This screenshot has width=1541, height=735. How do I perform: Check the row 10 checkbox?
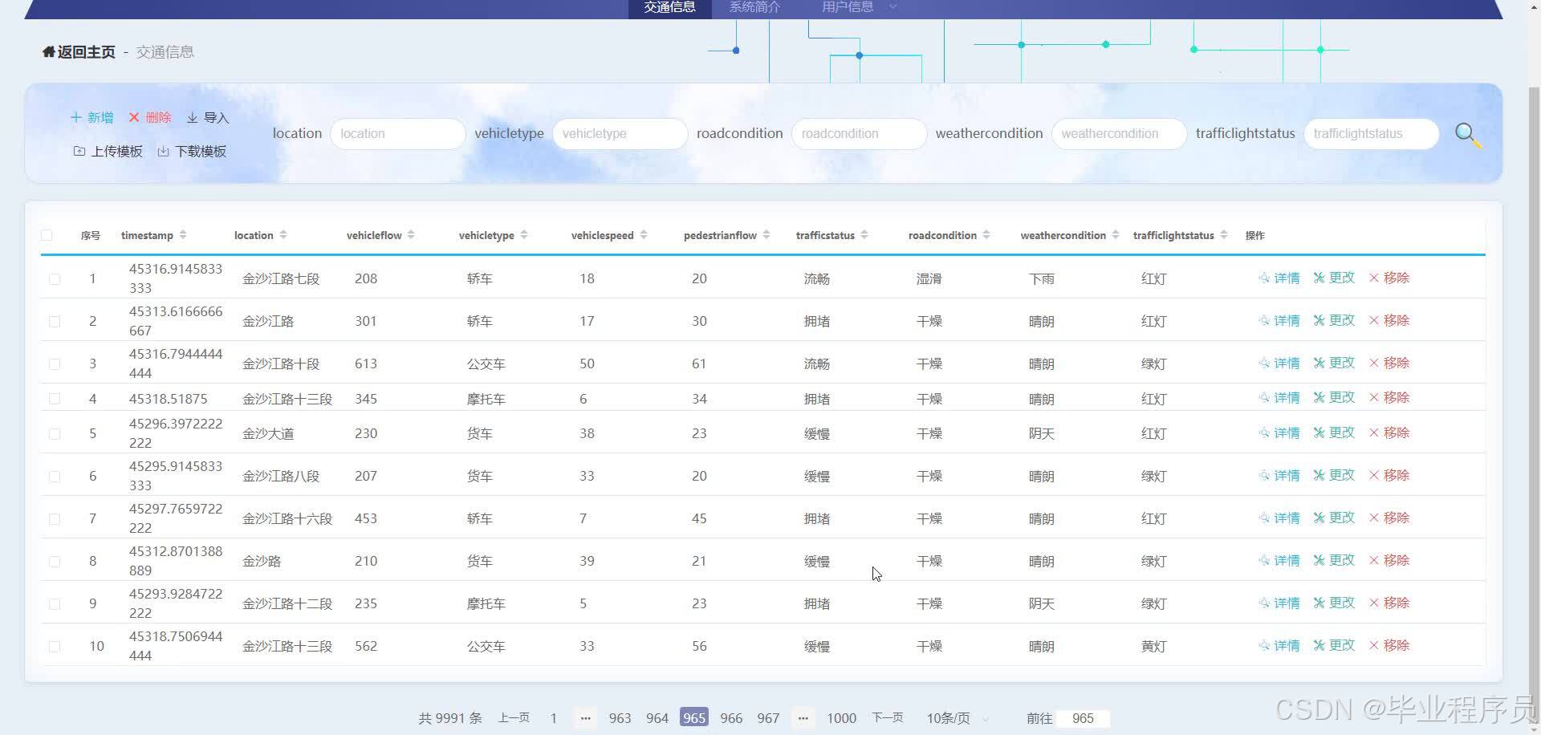click(55, 646)
